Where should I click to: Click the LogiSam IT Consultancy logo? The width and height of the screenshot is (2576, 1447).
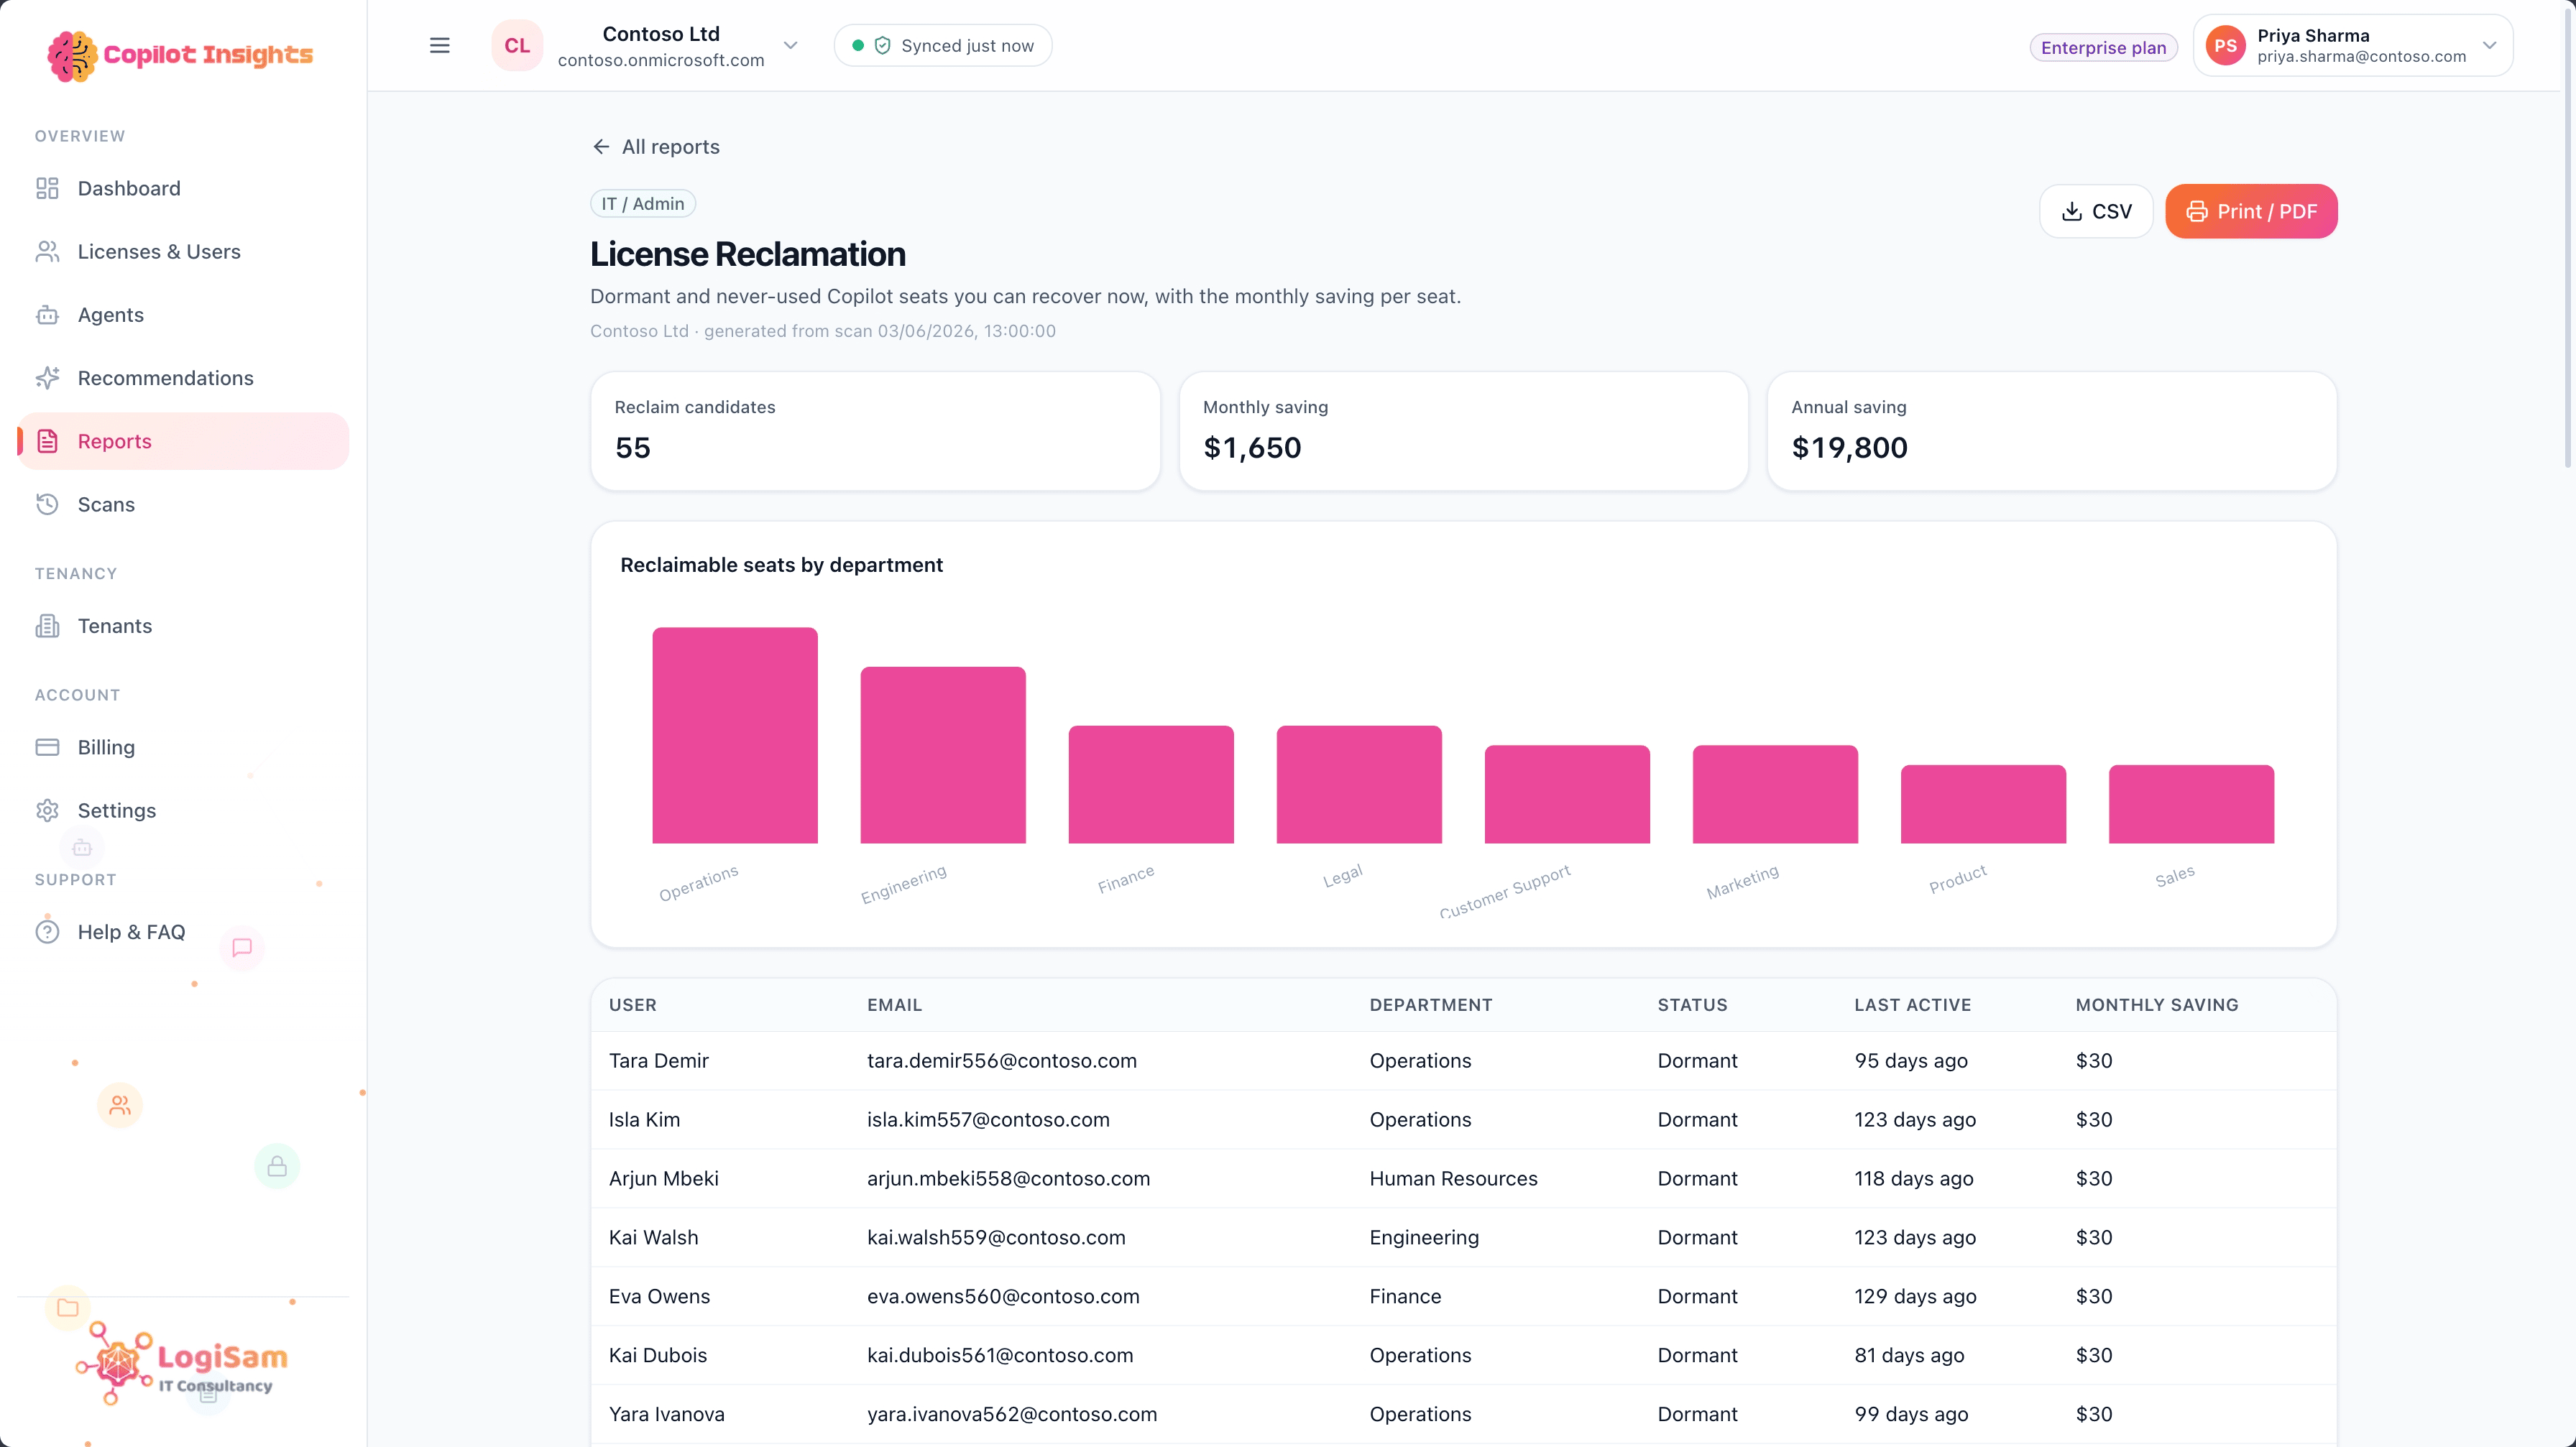pyautogui.click(x=183, y=1364)
